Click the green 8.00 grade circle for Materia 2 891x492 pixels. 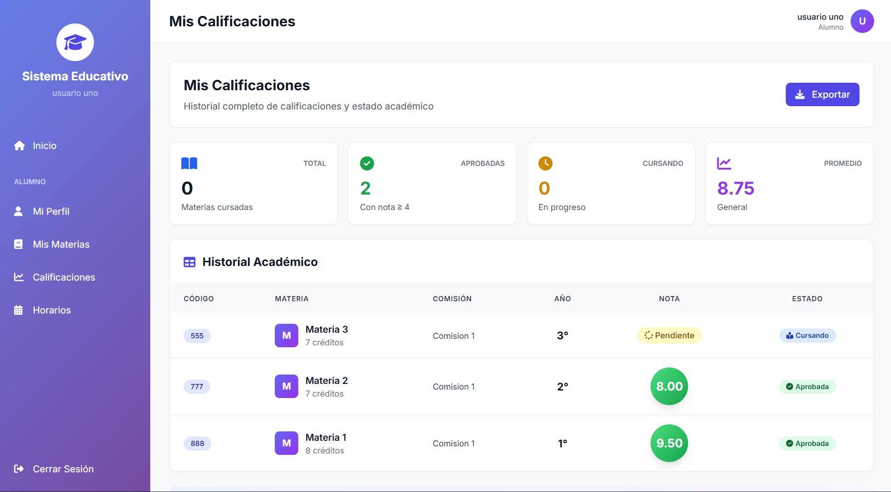(669, 386)
